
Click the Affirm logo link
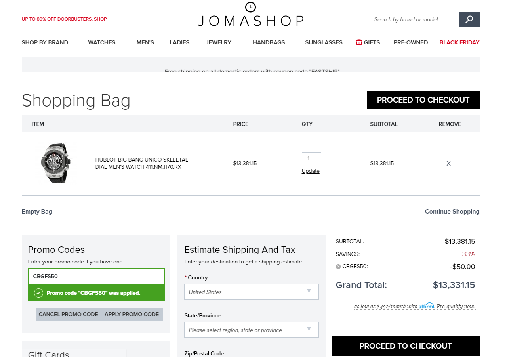426,306
